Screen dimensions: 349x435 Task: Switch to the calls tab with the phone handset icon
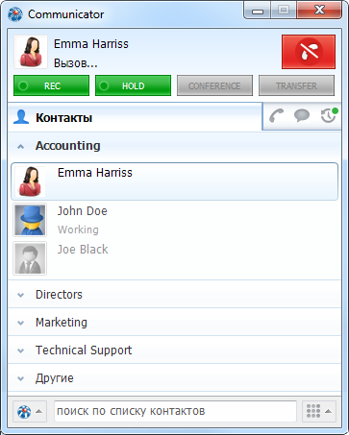click(276, 116)
